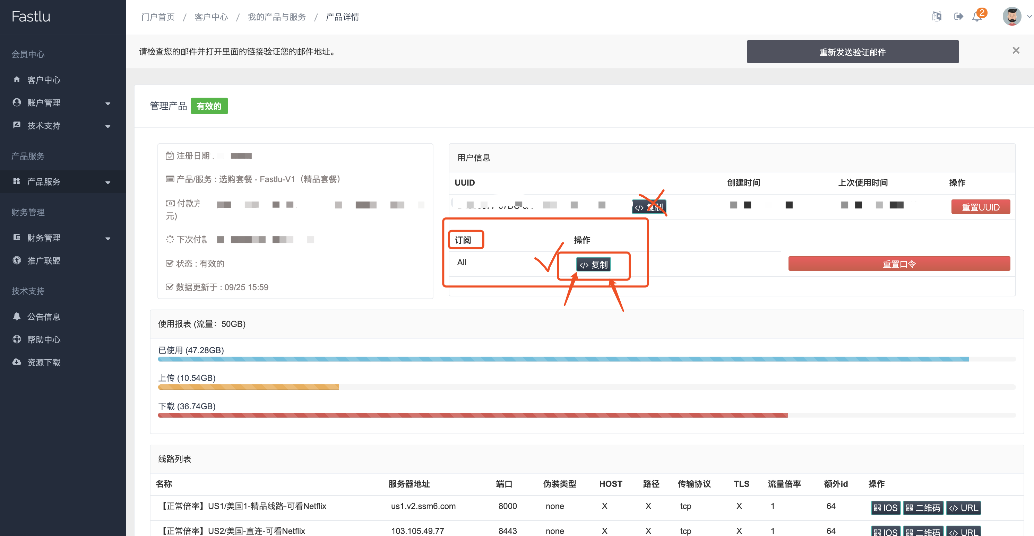
Task: Dismiss the email verification notice
Action: (x=1016, y=51)
